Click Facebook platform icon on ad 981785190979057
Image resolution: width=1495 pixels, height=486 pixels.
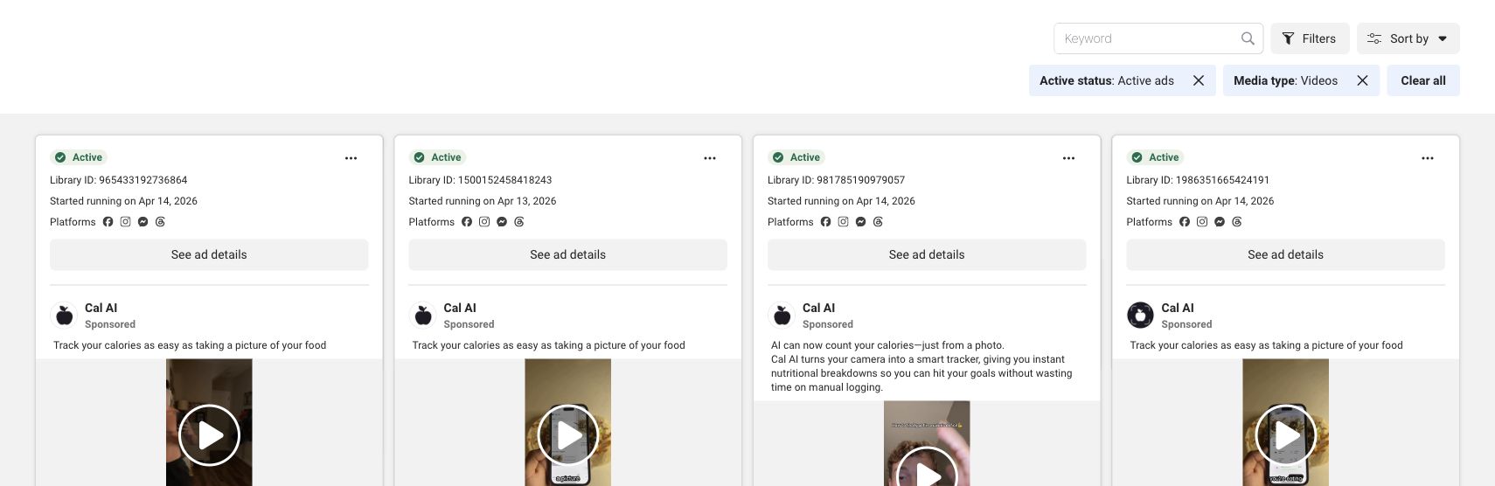(x=825, y=222)
